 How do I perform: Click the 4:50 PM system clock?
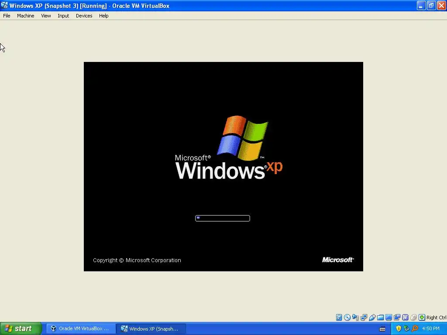[431, 328]
